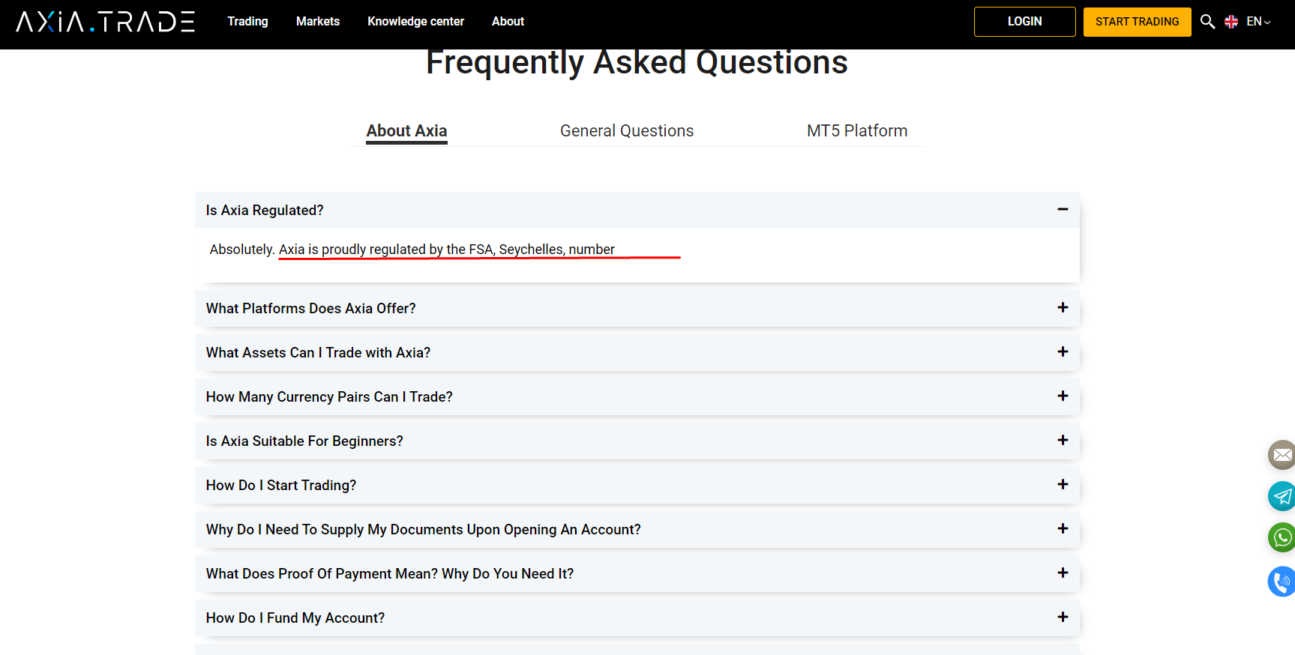This screenshot has width=1295, height=655.
Task: Open the Markets menu item
Action: click(318, 22)
